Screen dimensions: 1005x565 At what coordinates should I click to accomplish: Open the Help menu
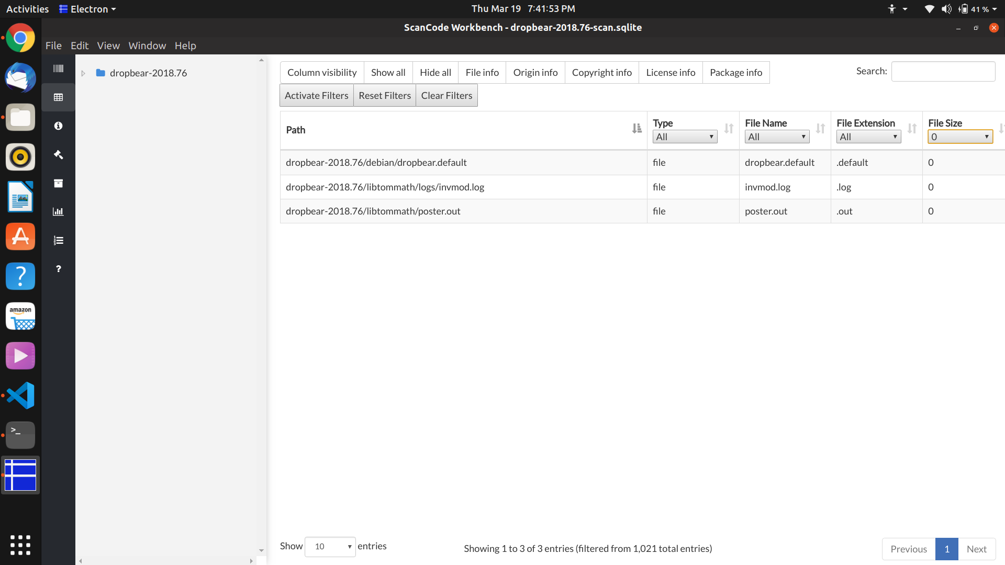point(185,46)
